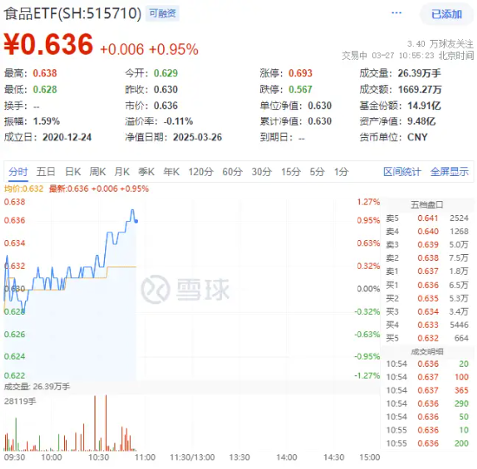Click the latest price dot on the intraday line
The width and height of the screenshot is (477, 469).
(136, 221)
